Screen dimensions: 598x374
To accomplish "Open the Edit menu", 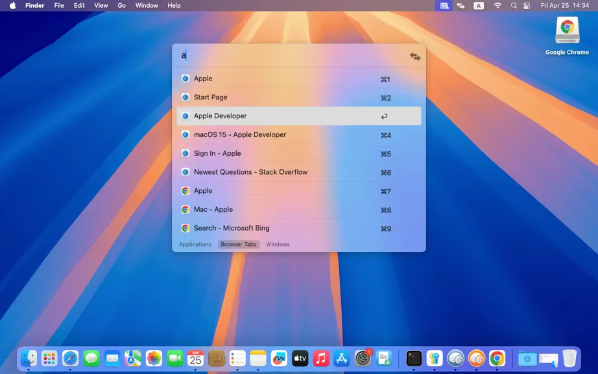I will 79,5.
